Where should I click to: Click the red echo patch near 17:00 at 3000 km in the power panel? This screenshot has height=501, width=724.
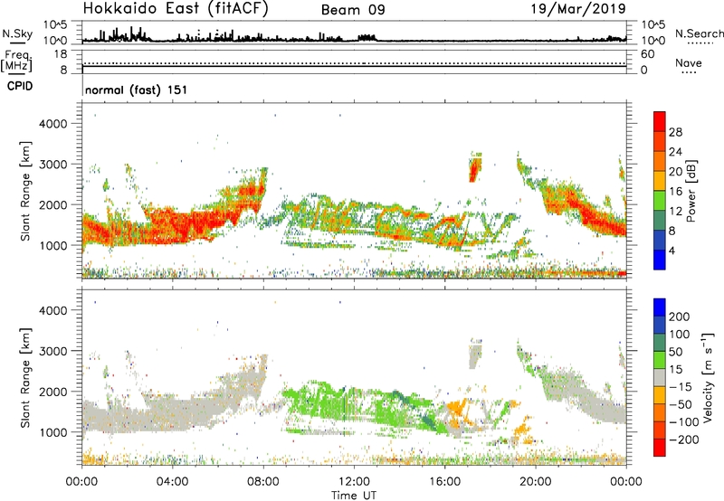[473, 171]
